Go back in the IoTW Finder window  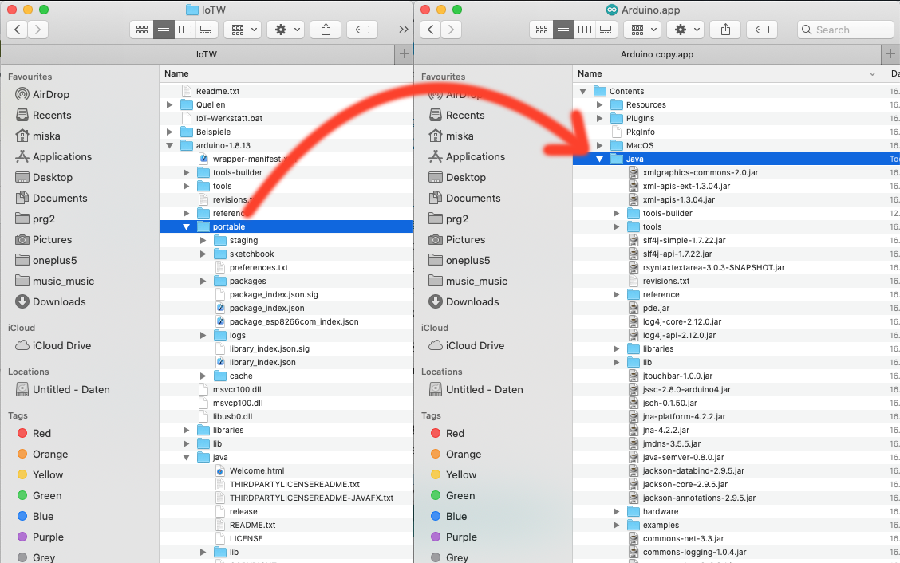click(18, 30)
